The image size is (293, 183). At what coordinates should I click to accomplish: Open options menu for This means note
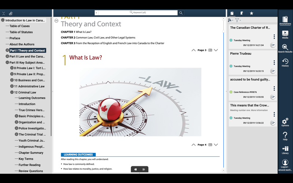pyautogui.click(x=274, y=114)
